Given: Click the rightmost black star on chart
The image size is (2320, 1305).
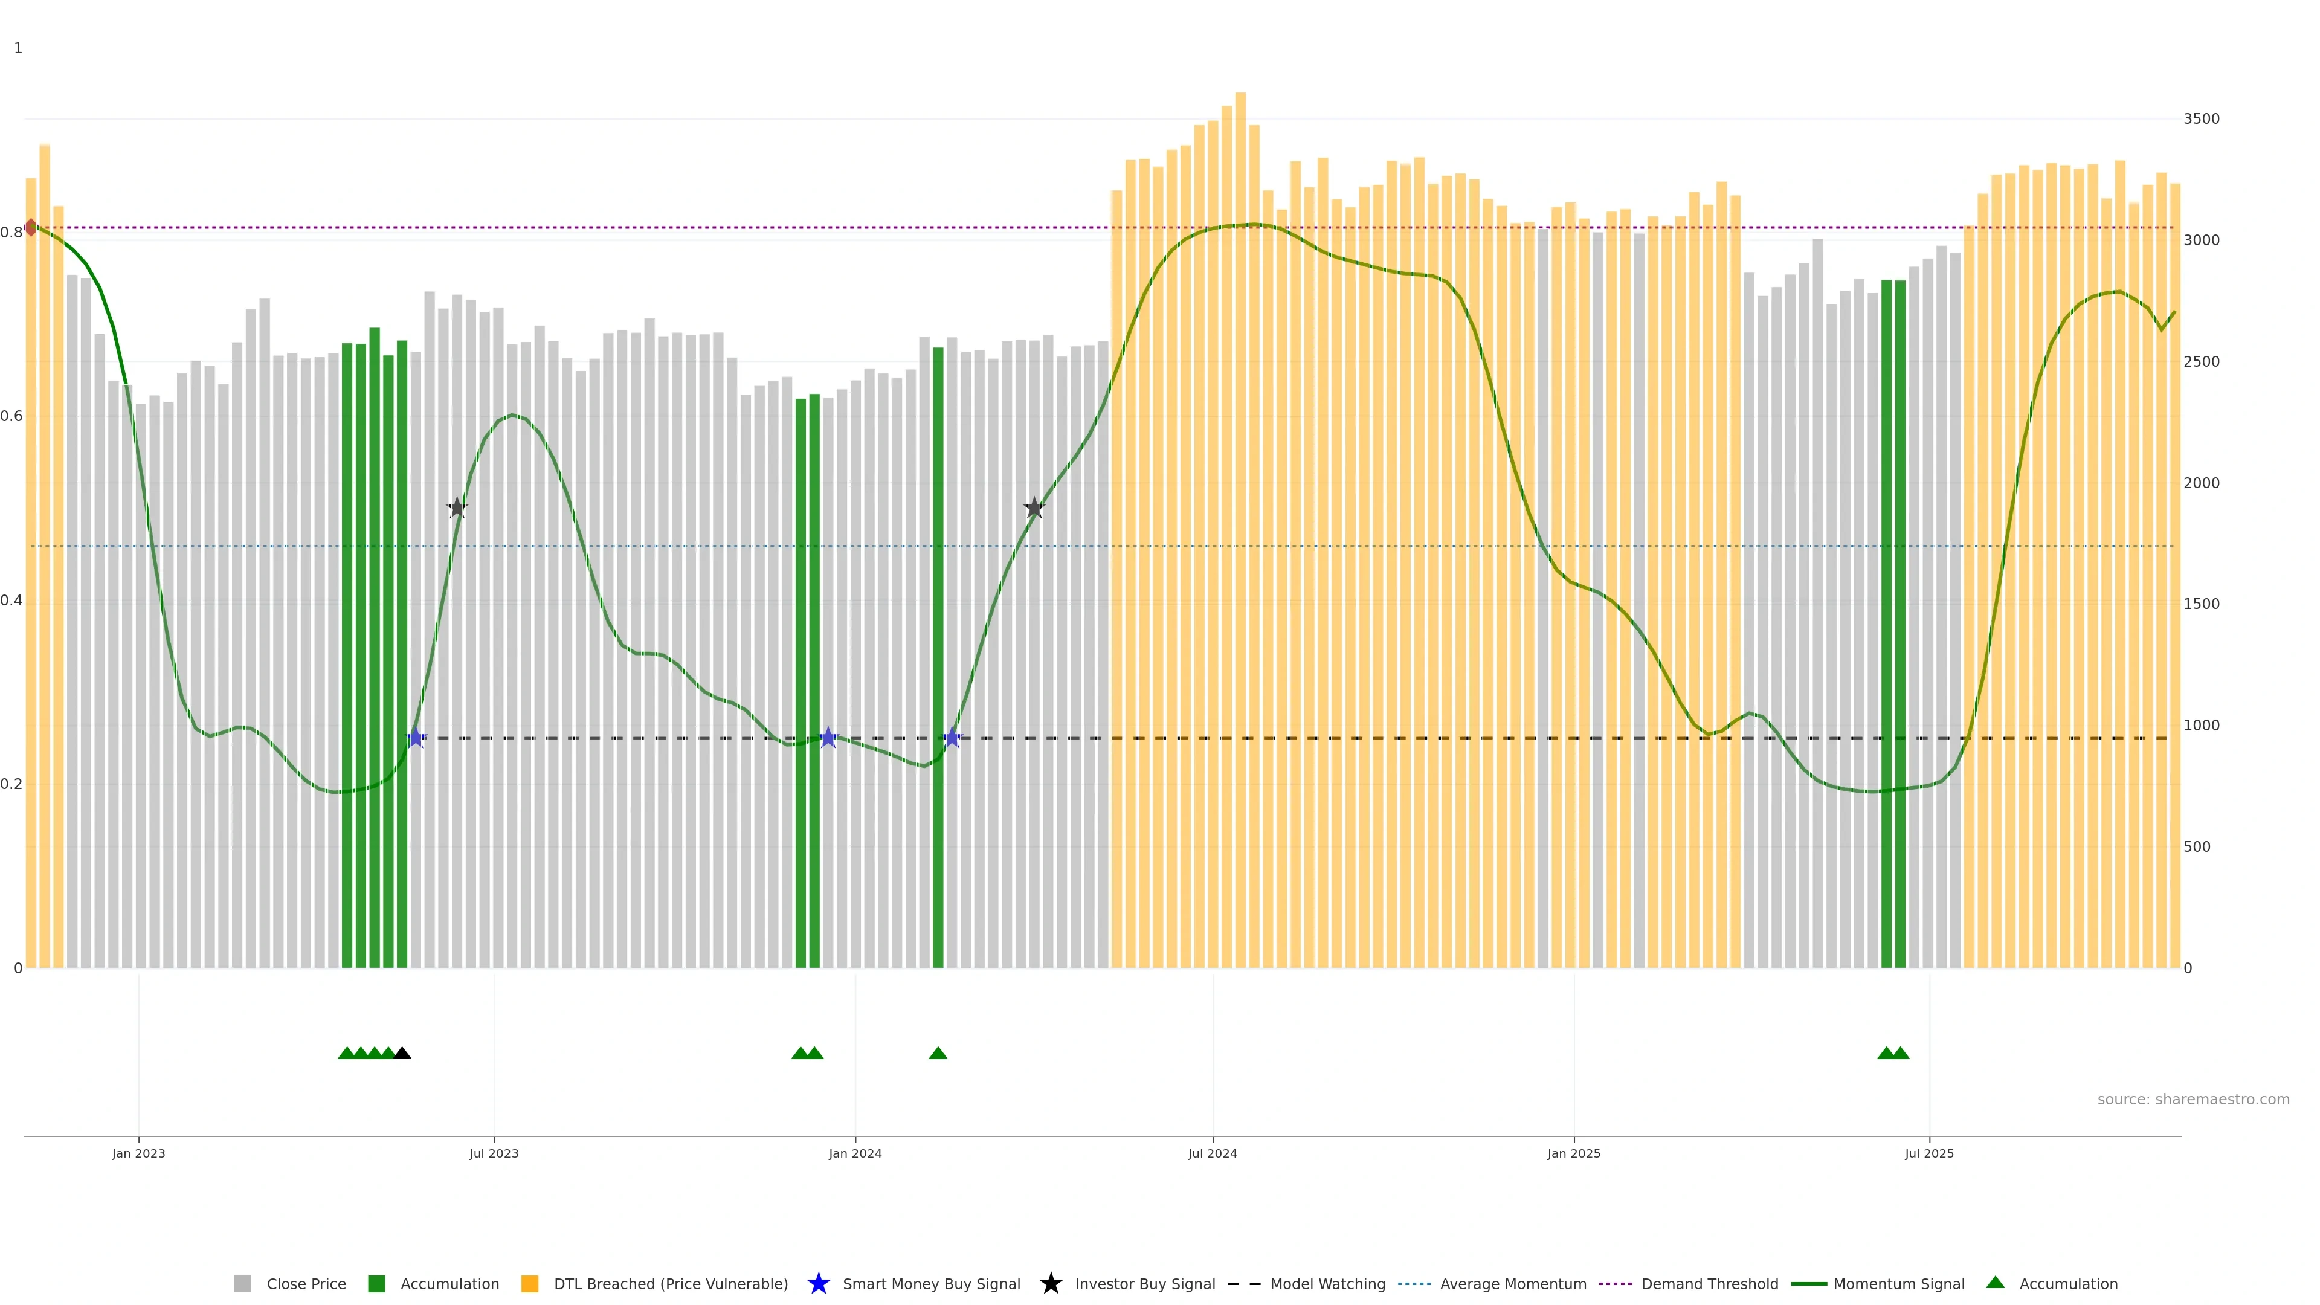Looking at the screenshot, I should 1034,508.
